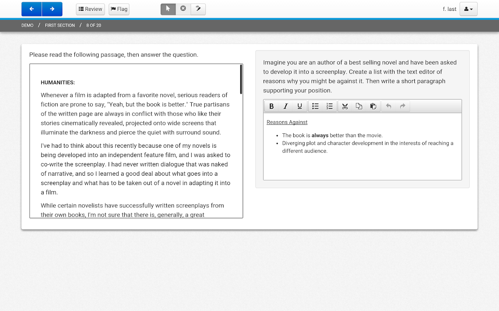This screenshot has height=311, width=499.
Task: Advance to the next question arrow
Action: (52, 9)
